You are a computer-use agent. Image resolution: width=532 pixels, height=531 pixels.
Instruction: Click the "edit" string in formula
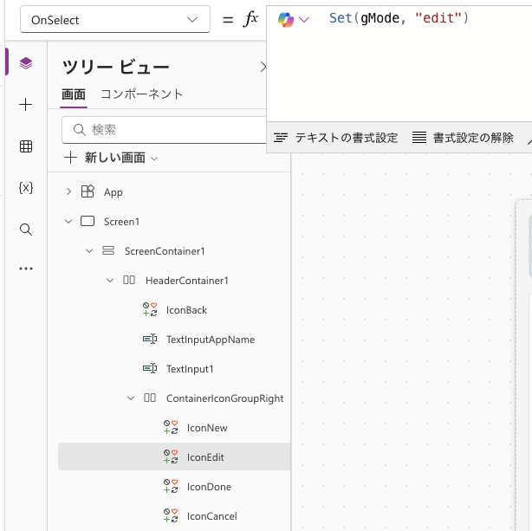(438, 17)
